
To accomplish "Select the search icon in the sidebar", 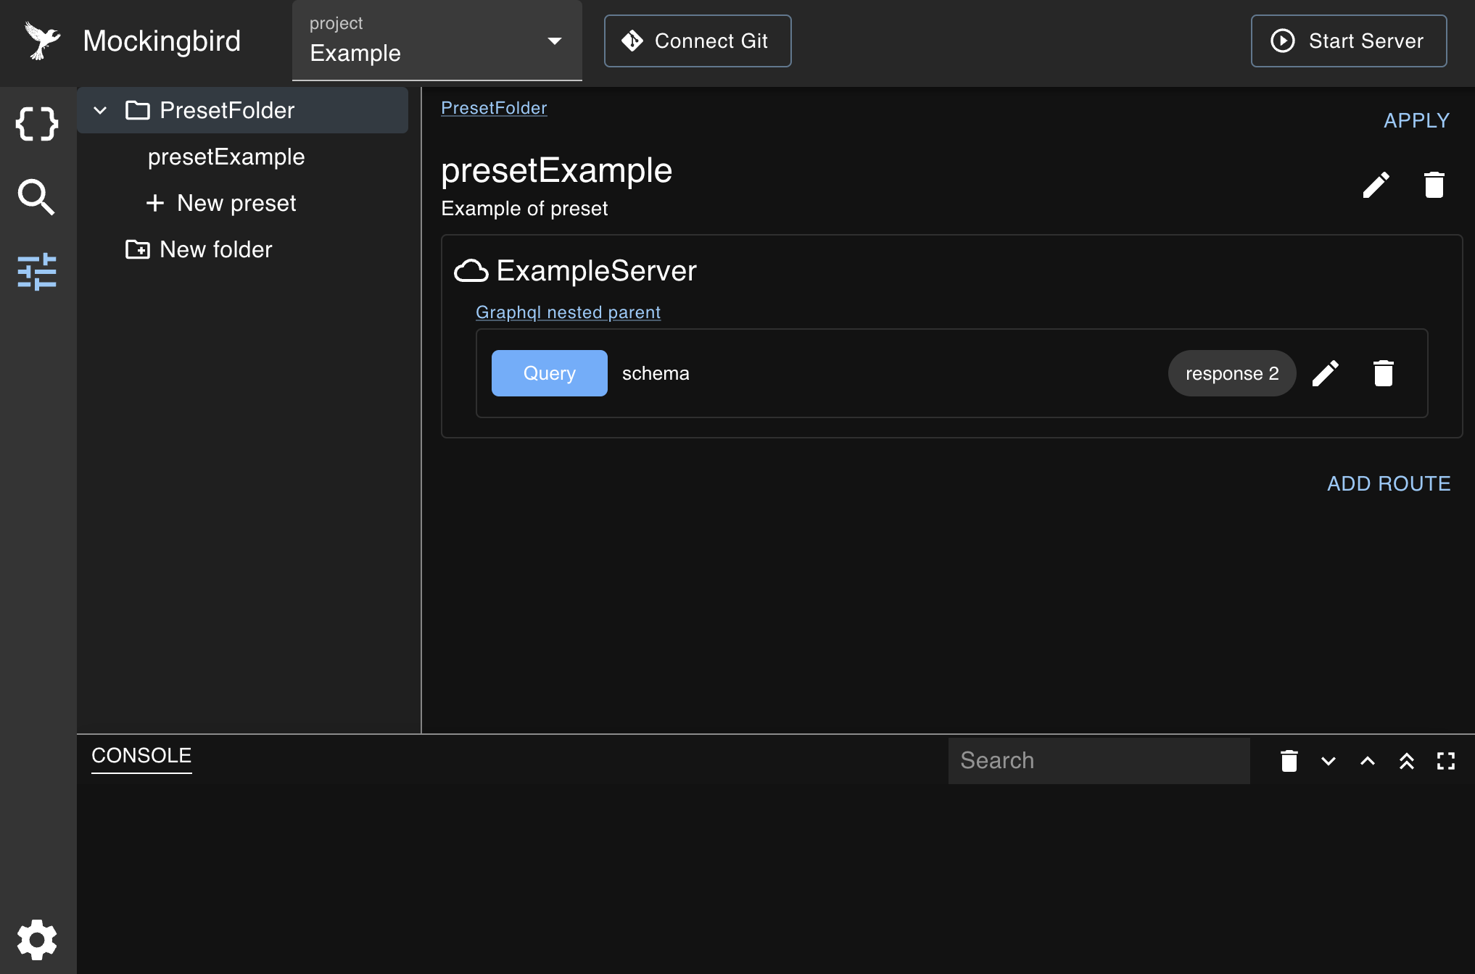I will (x=37, y=197).
